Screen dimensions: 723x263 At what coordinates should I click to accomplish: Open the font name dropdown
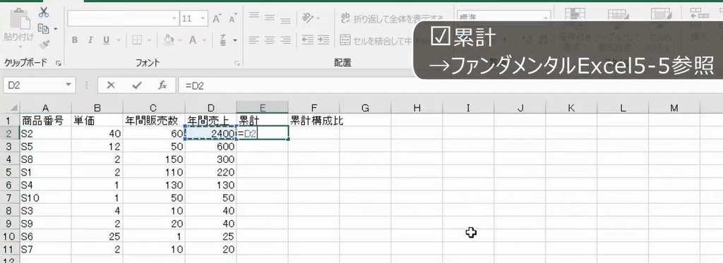click(174, 19)
